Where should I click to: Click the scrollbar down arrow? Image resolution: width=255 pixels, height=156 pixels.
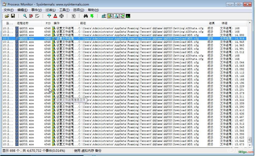click(250, 145)
